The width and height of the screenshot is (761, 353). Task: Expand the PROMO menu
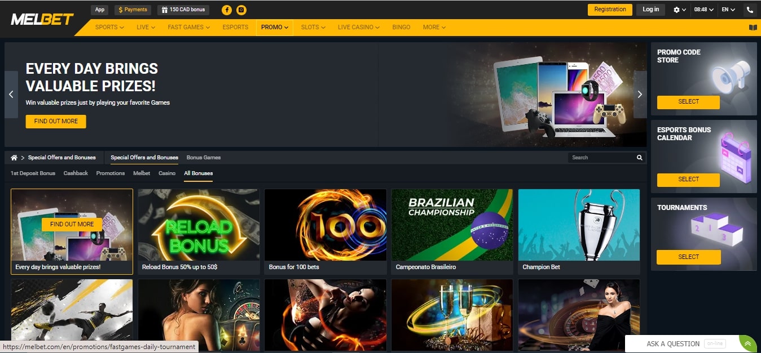tap(275, 27)
